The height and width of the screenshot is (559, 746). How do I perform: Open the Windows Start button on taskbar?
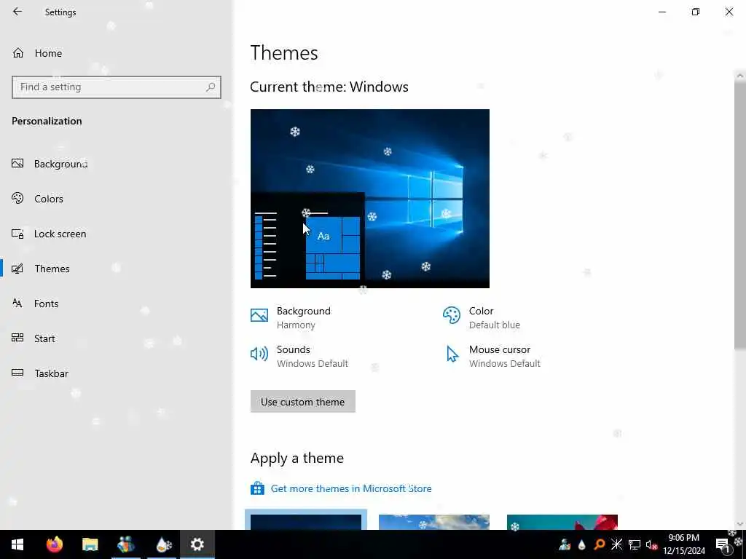click(x=17, y=544)
